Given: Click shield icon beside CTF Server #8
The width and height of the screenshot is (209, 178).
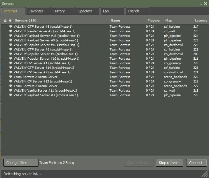Looking at the screenshot, I should point(10,26).
